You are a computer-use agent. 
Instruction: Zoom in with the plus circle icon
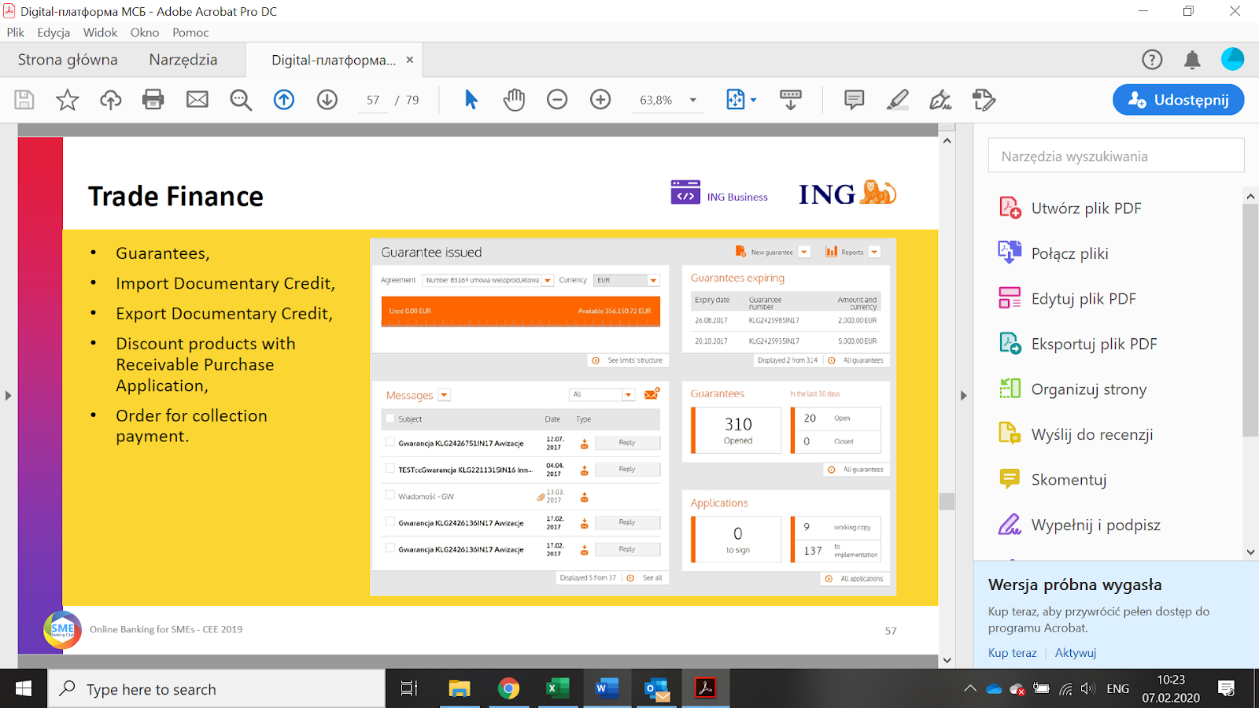[x=600, y=100]
